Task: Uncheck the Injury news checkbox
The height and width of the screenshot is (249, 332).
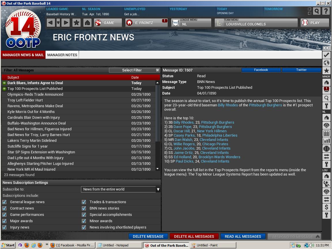Action: (4, 227)
